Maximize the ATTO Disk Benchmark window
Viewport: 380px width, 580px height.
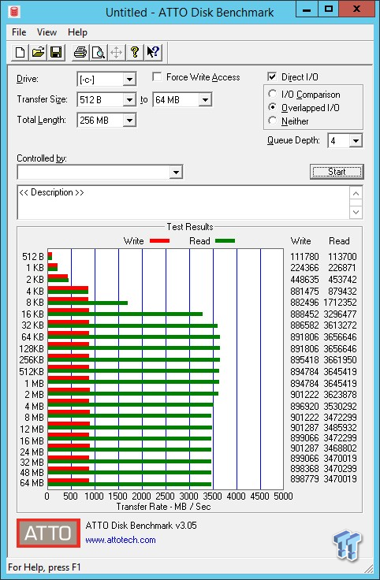tap(328, 9)
